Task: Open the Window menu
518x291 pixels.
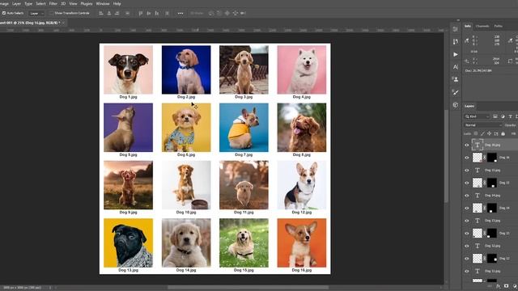Action: [x=103, y=3]
